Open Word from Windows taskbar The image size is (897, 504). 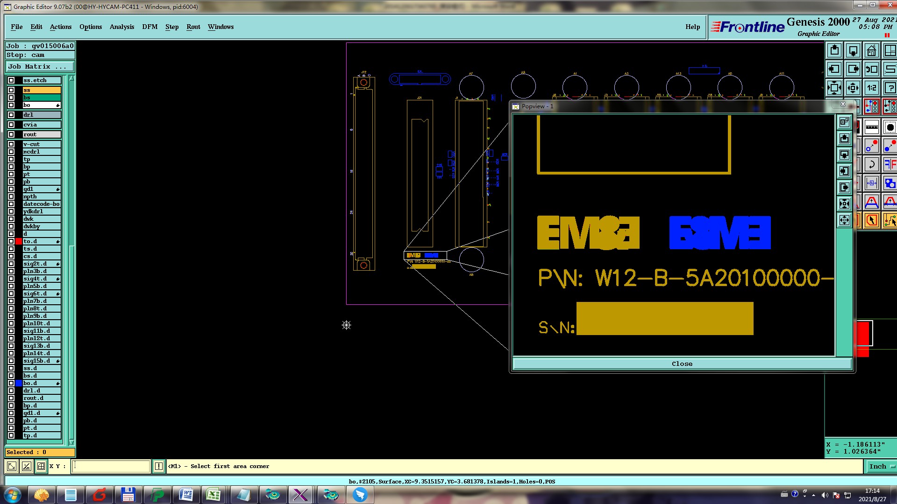pos(186,495)
